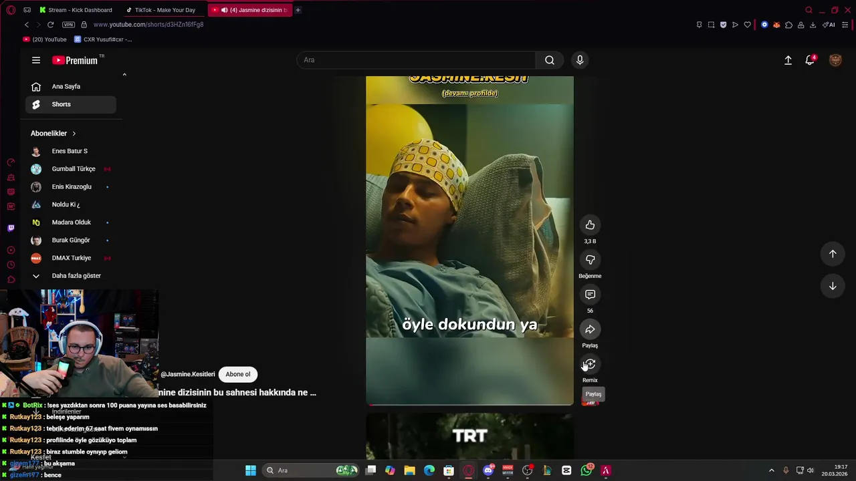
Task: Open comments on the Short
Action: pyautogui.click(x=590, y=295)
